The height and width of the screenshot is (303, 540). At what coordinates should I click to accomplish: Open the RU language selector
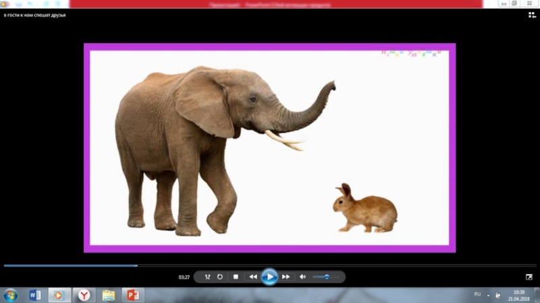[477, 294]
